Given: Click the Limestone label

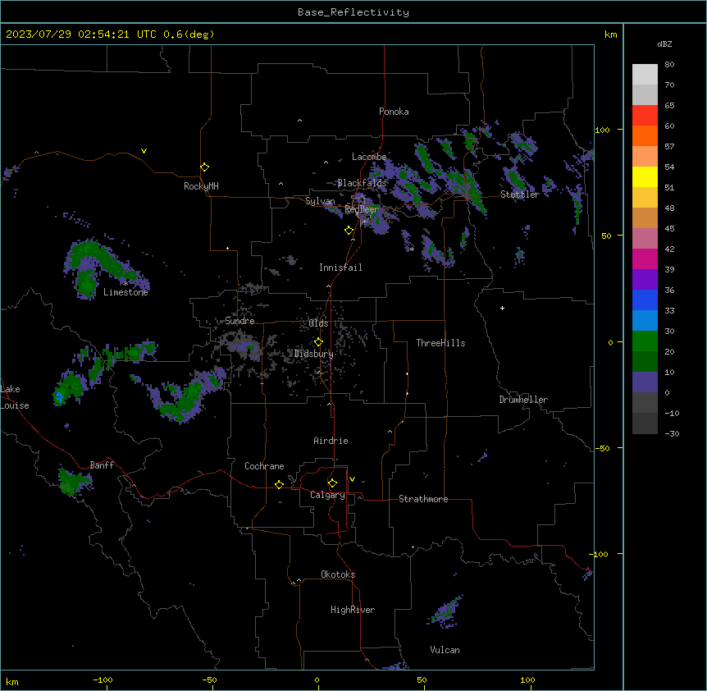Looking at the screenshot, I should click(125, 292).
